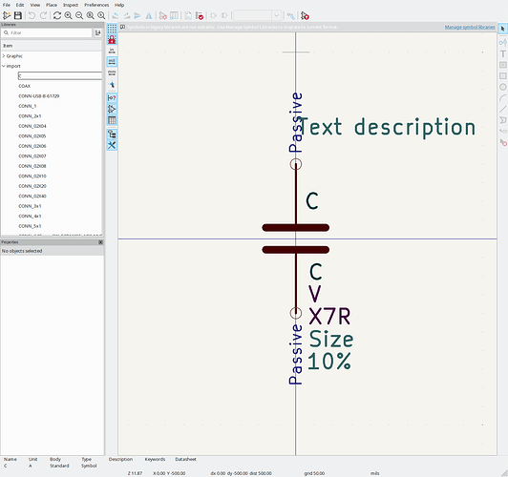The height and width of the screenshot is (477, 508).
Task: Switch units to millimeters
Action: click(x=112, y=73)
